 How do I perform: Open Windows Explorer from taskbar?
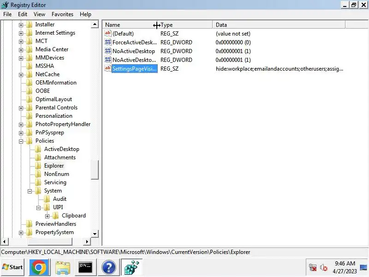(63, 267)
